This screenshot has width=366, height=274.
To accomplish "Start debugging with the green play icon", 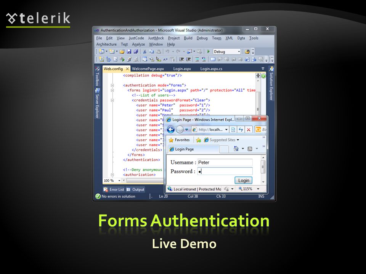I will click(209, 51).
